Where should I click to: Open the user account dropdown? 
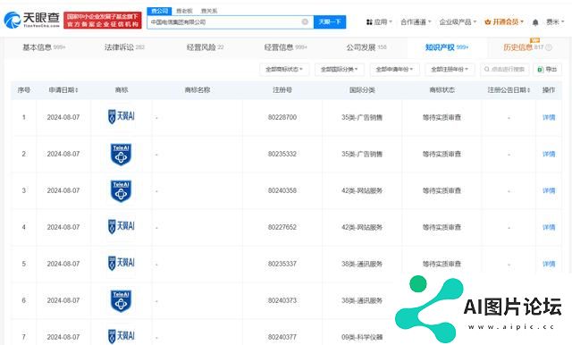[555, 21]
